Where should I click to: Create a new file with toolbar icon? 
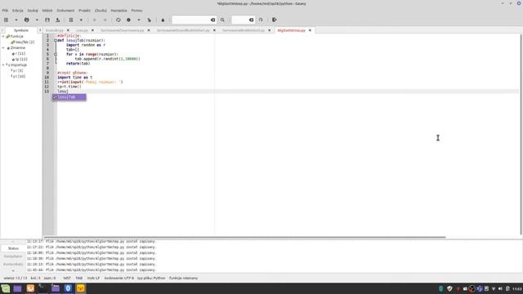tap(6, 20)
